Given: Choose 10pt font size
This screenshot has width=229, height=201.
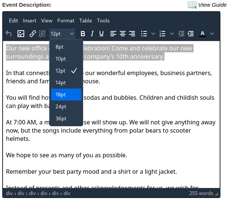Looking at the screenshot, I should 66,59.
